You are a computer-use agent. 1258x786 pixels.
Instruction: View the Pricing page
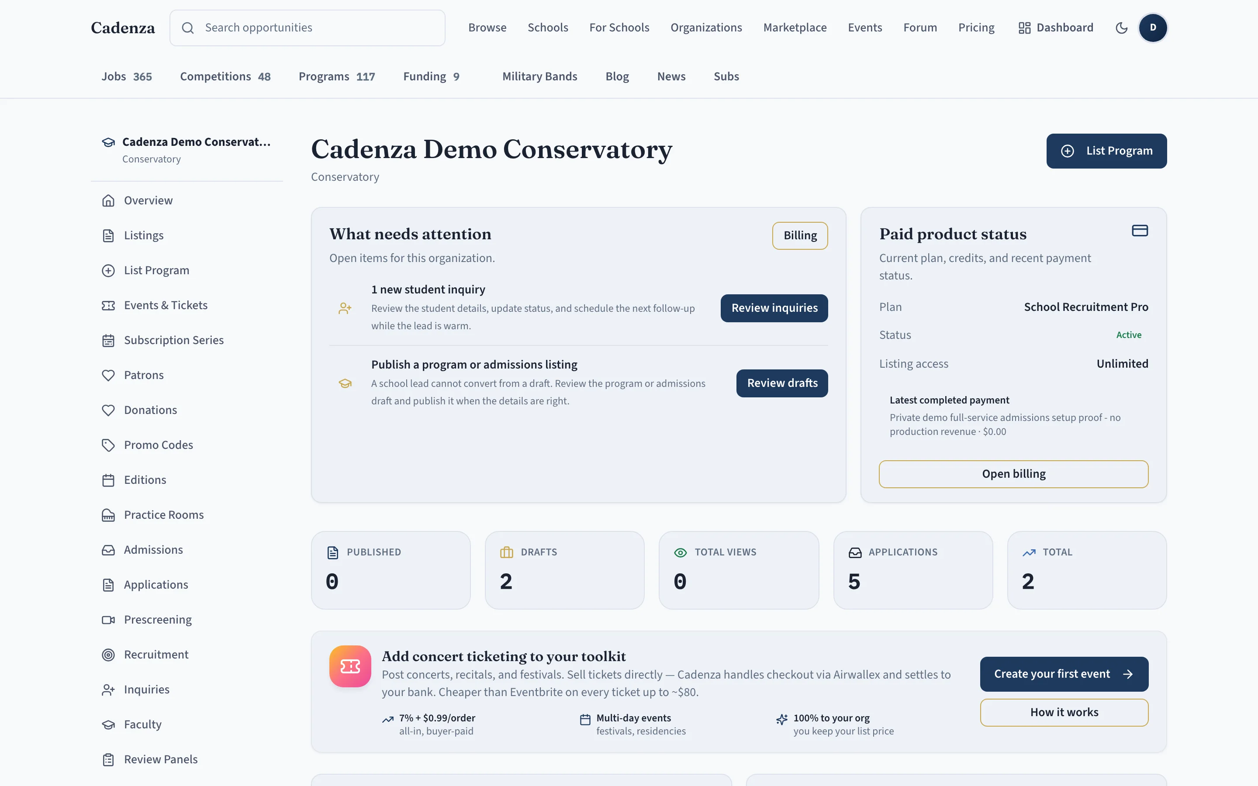click(x=976, y=28)
